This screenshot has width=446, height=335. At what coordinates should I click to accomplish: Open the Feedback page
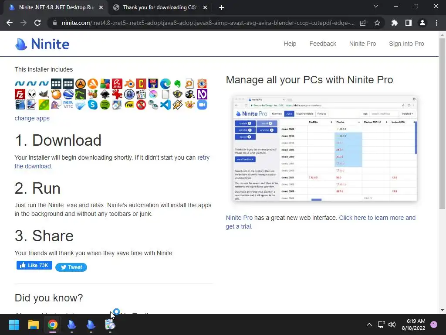tap(323, 44)
